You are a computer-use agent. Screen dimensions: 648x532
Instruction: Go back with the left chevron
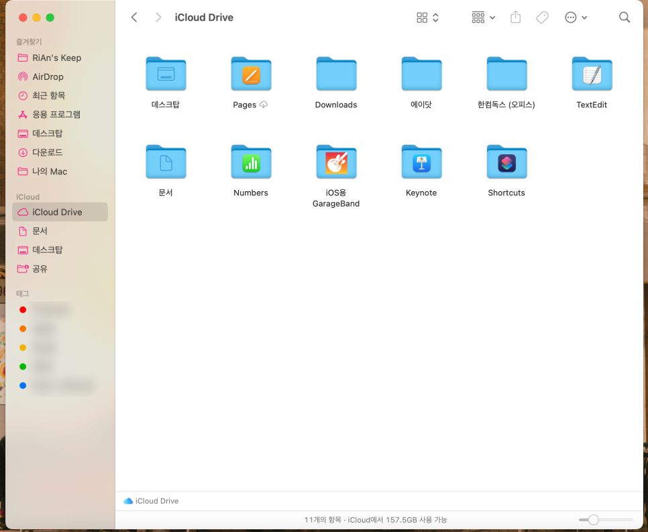pos(134,17)
